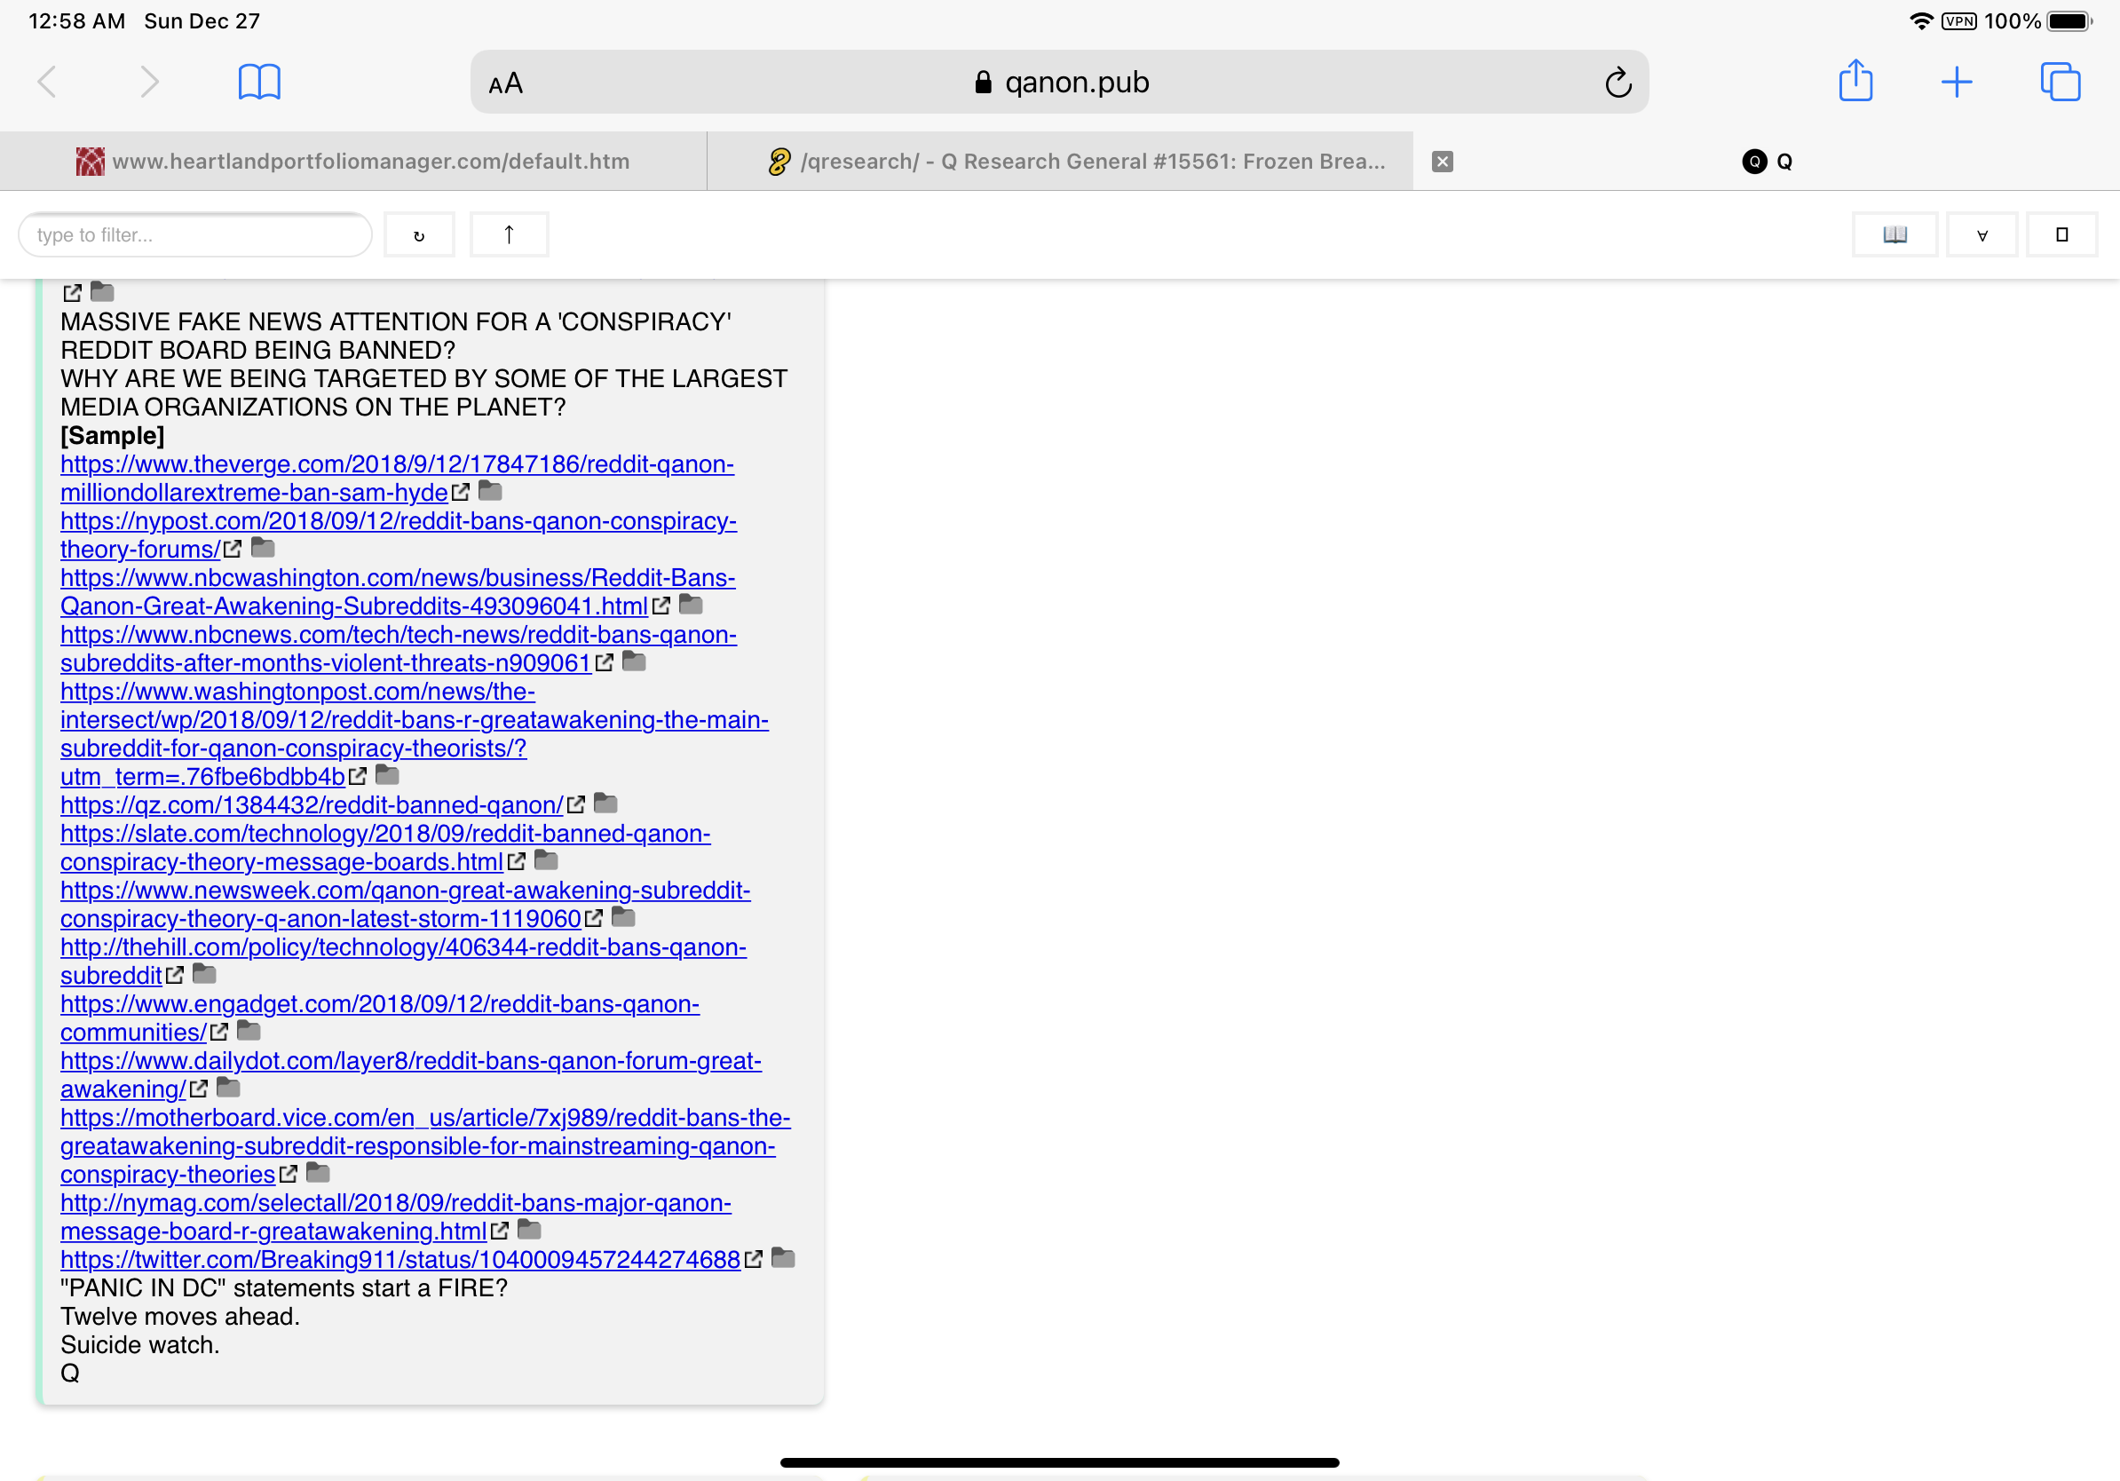The height and width of the screenshot is (1481, 2120).
Task: Open the Safari bookmarks book icon
Action: pyautogui.click(x=259, y=83)
